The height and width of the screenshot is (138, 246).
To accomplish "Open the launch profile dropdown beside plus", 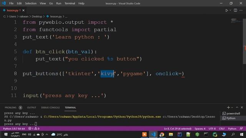I will [232, 107].
